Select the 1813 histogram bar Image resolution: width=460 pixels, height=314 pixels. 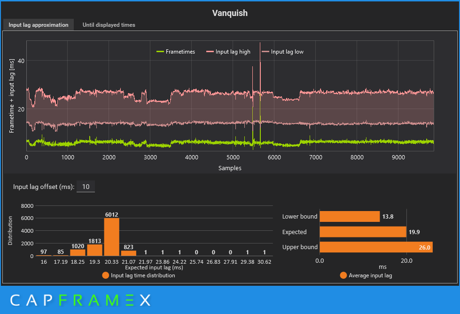coord(95,250)
